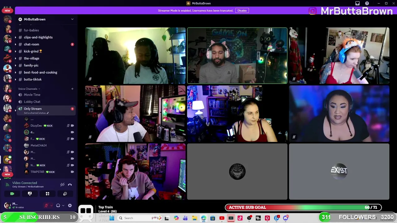Collapse the Voice Channels category
The width and height of the screenshot is (397, 223).
pos(29,89)
